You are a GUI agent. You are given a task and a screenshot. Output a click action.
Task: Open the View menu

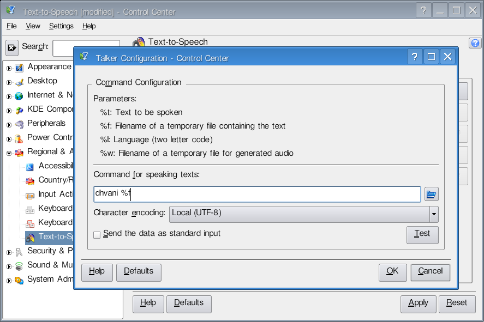[33, 26]
